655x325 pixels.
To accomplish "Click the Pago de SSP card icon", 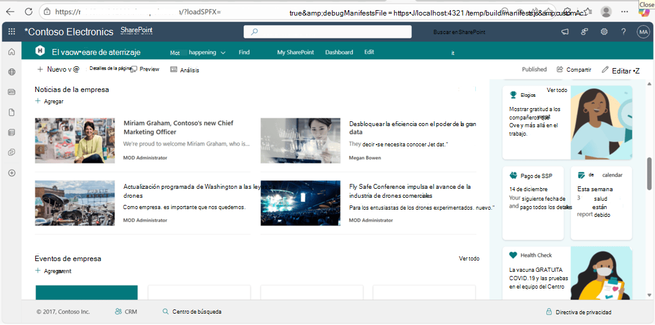I will coord(513,175).
